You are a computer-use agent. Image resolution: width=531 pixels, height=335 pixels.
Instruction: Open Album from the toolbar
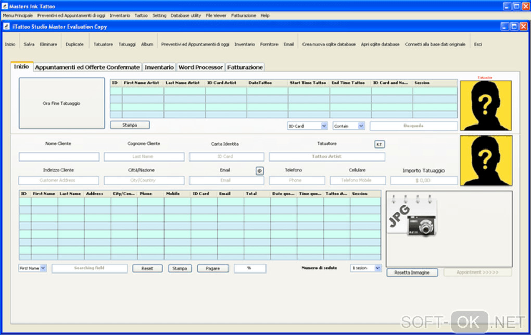coord(147,44)
